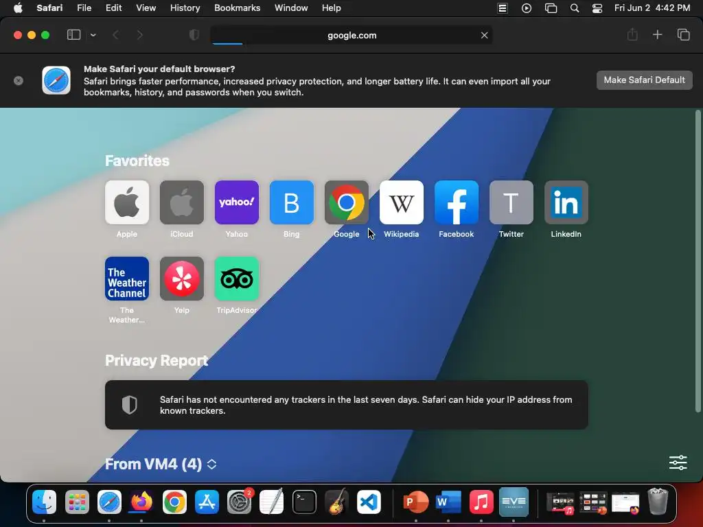Open Control Center in menu bar

597,8
